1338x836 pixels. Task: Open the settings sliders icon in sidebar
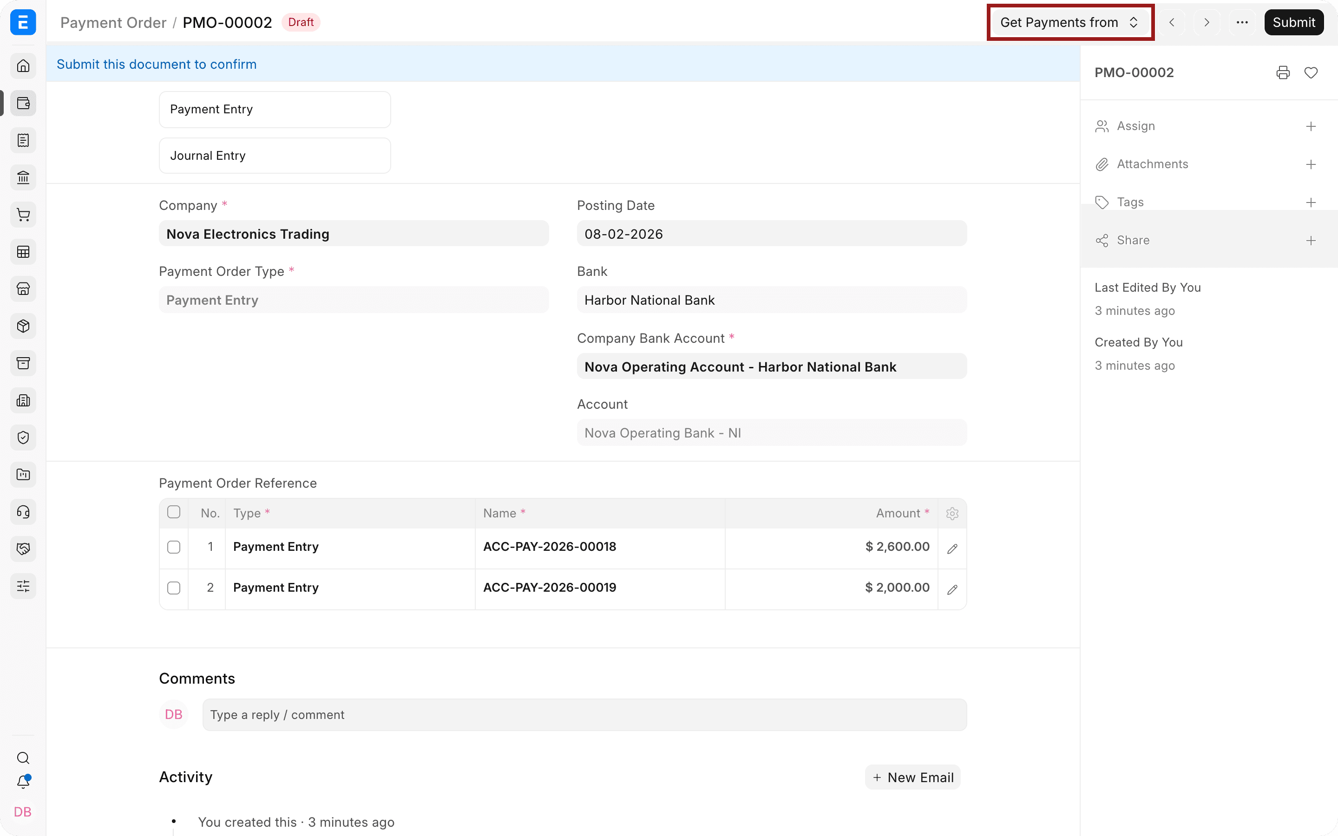23,586
